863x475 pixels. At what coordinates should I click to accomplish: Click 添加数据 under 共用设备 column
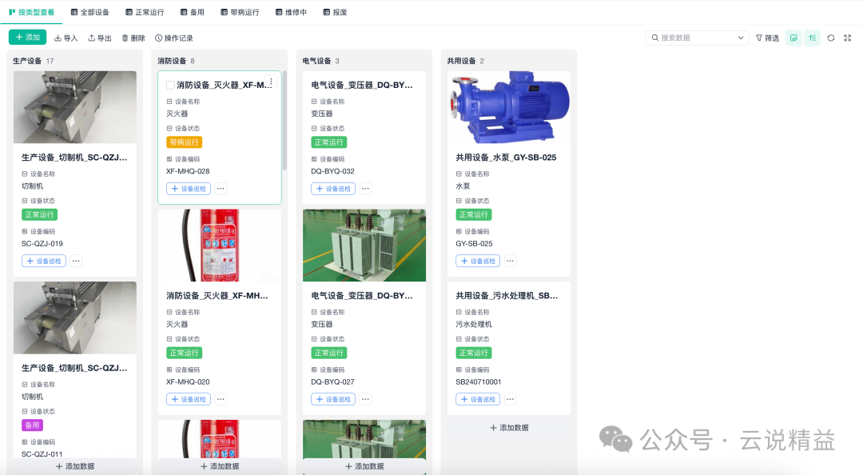[509, 428]
